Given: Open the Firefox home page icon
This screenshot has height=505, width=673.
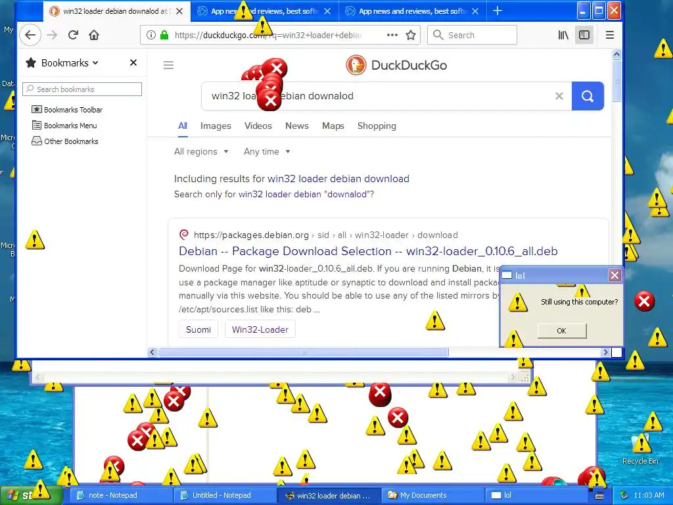Looking at the screenshot, I should (94, 36).
